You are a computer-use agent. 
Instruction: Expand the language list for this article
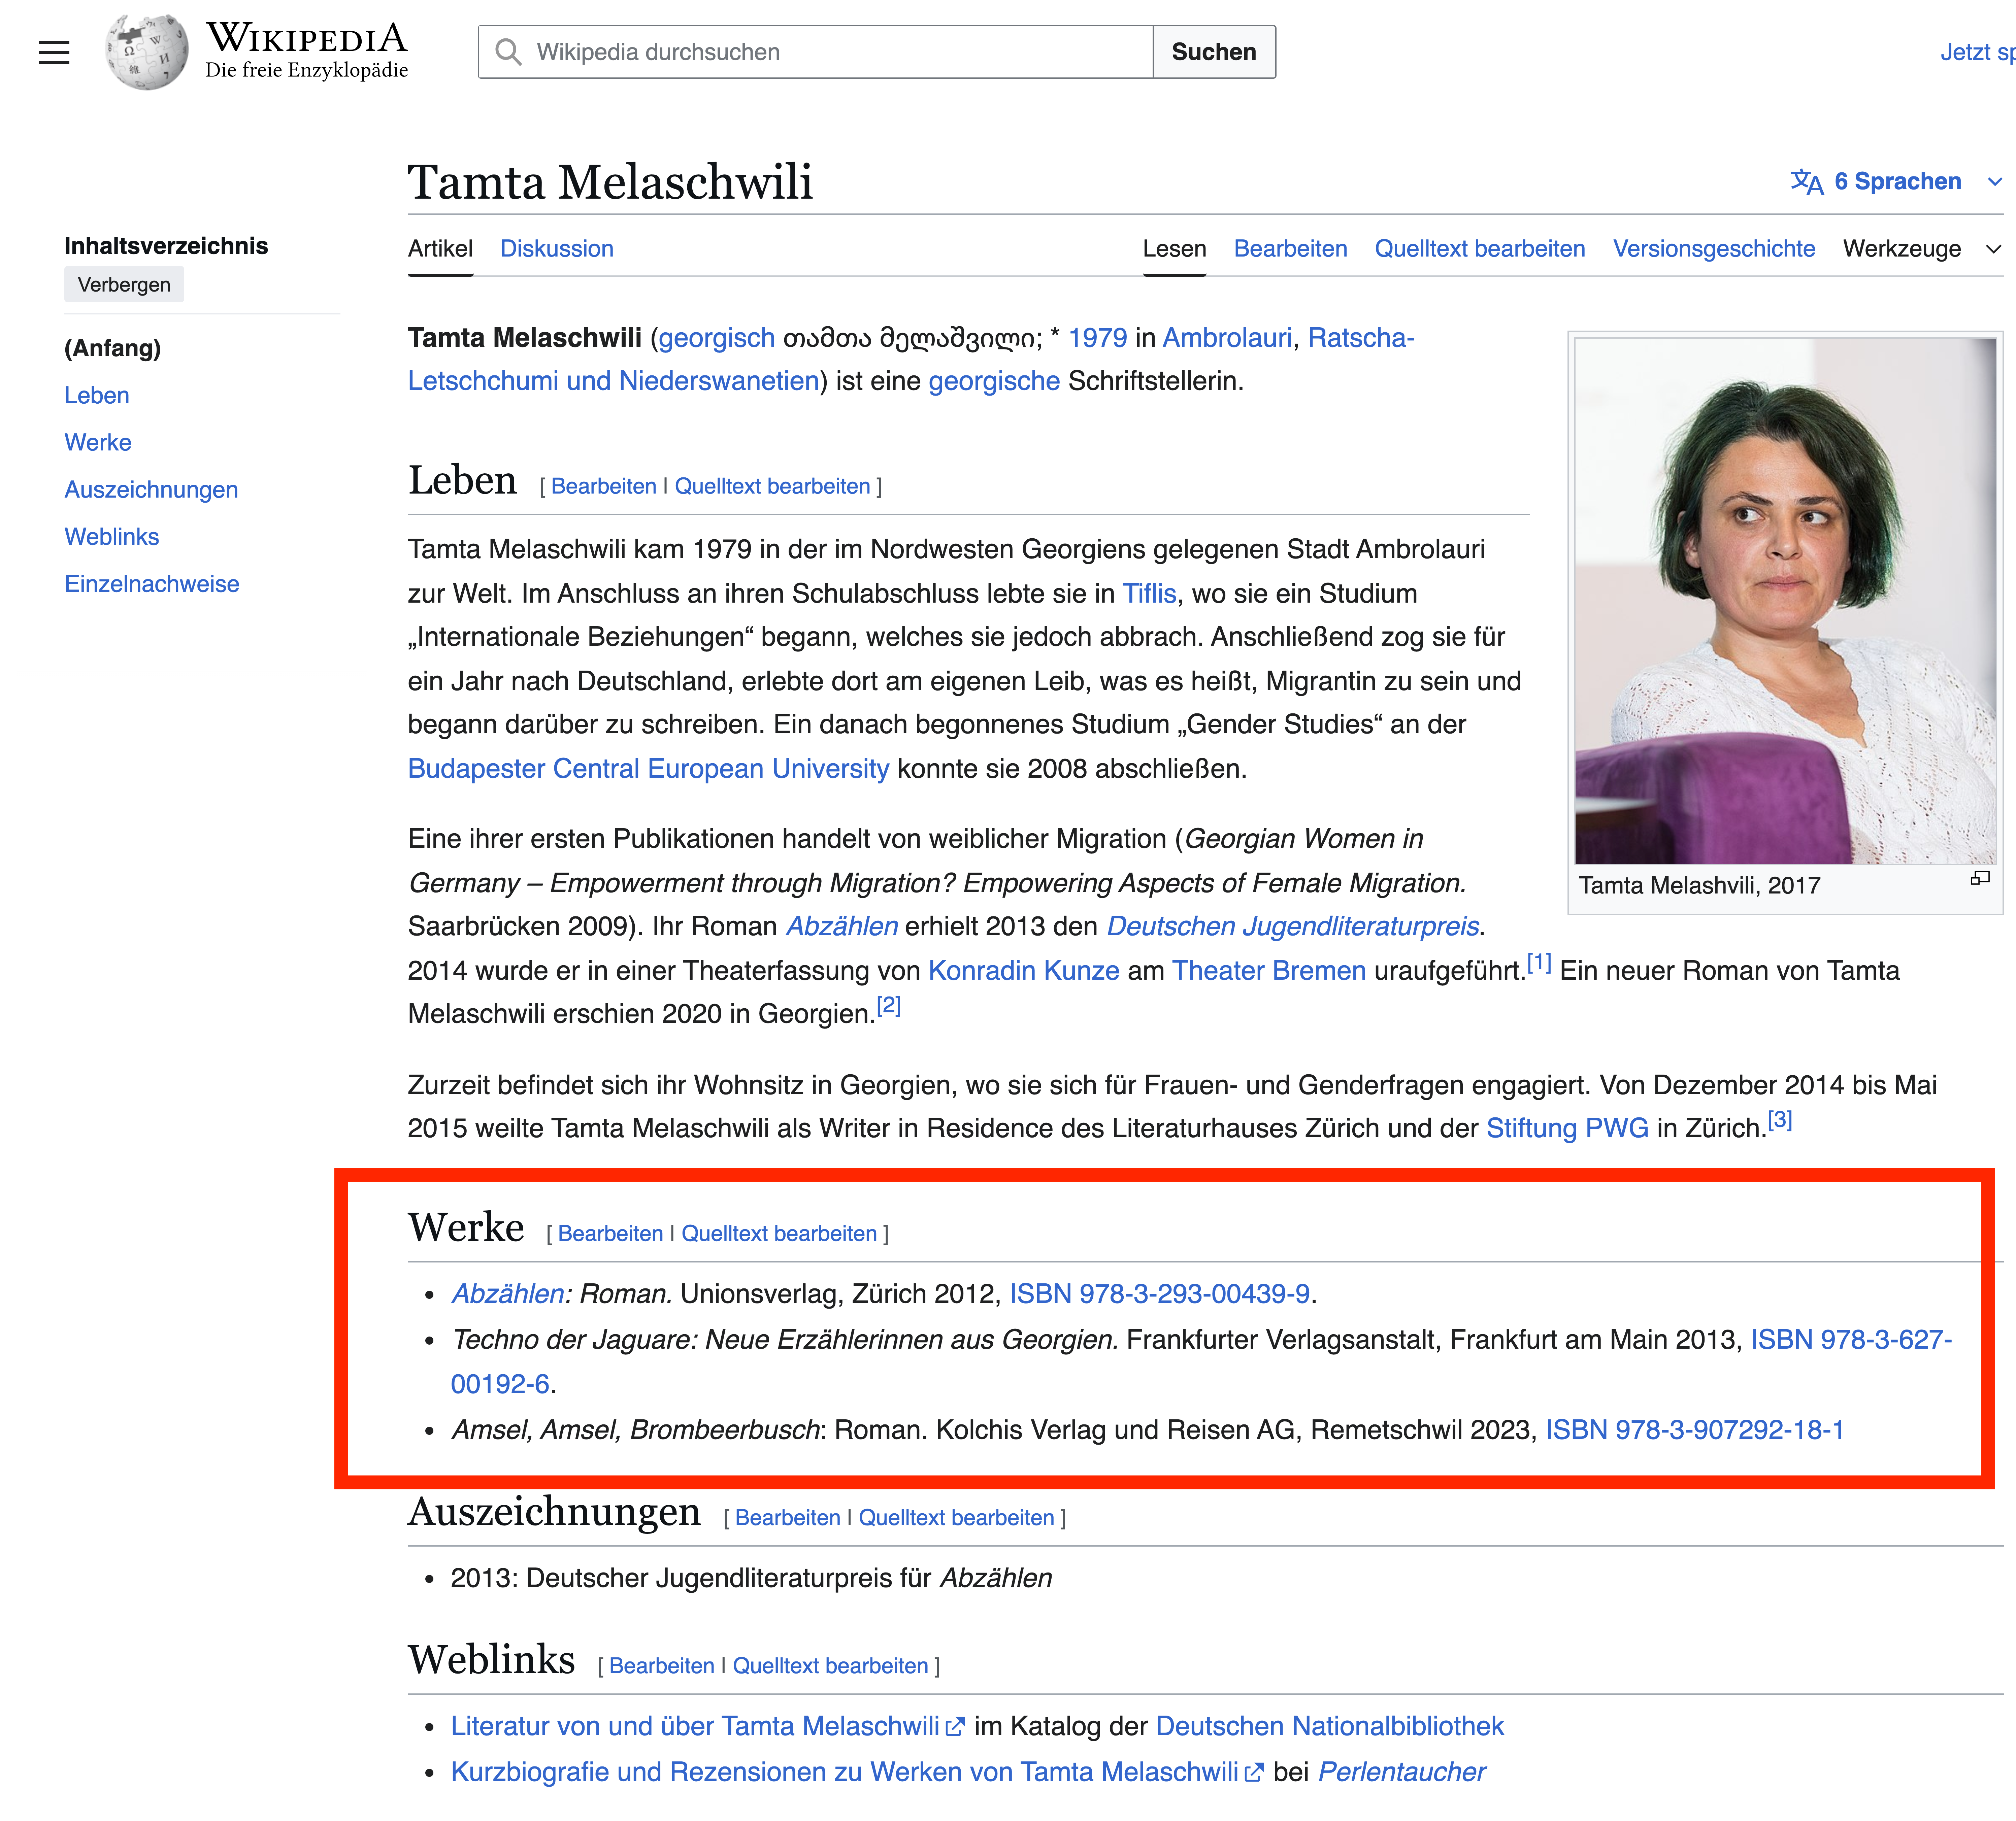tap(1895, 181)
